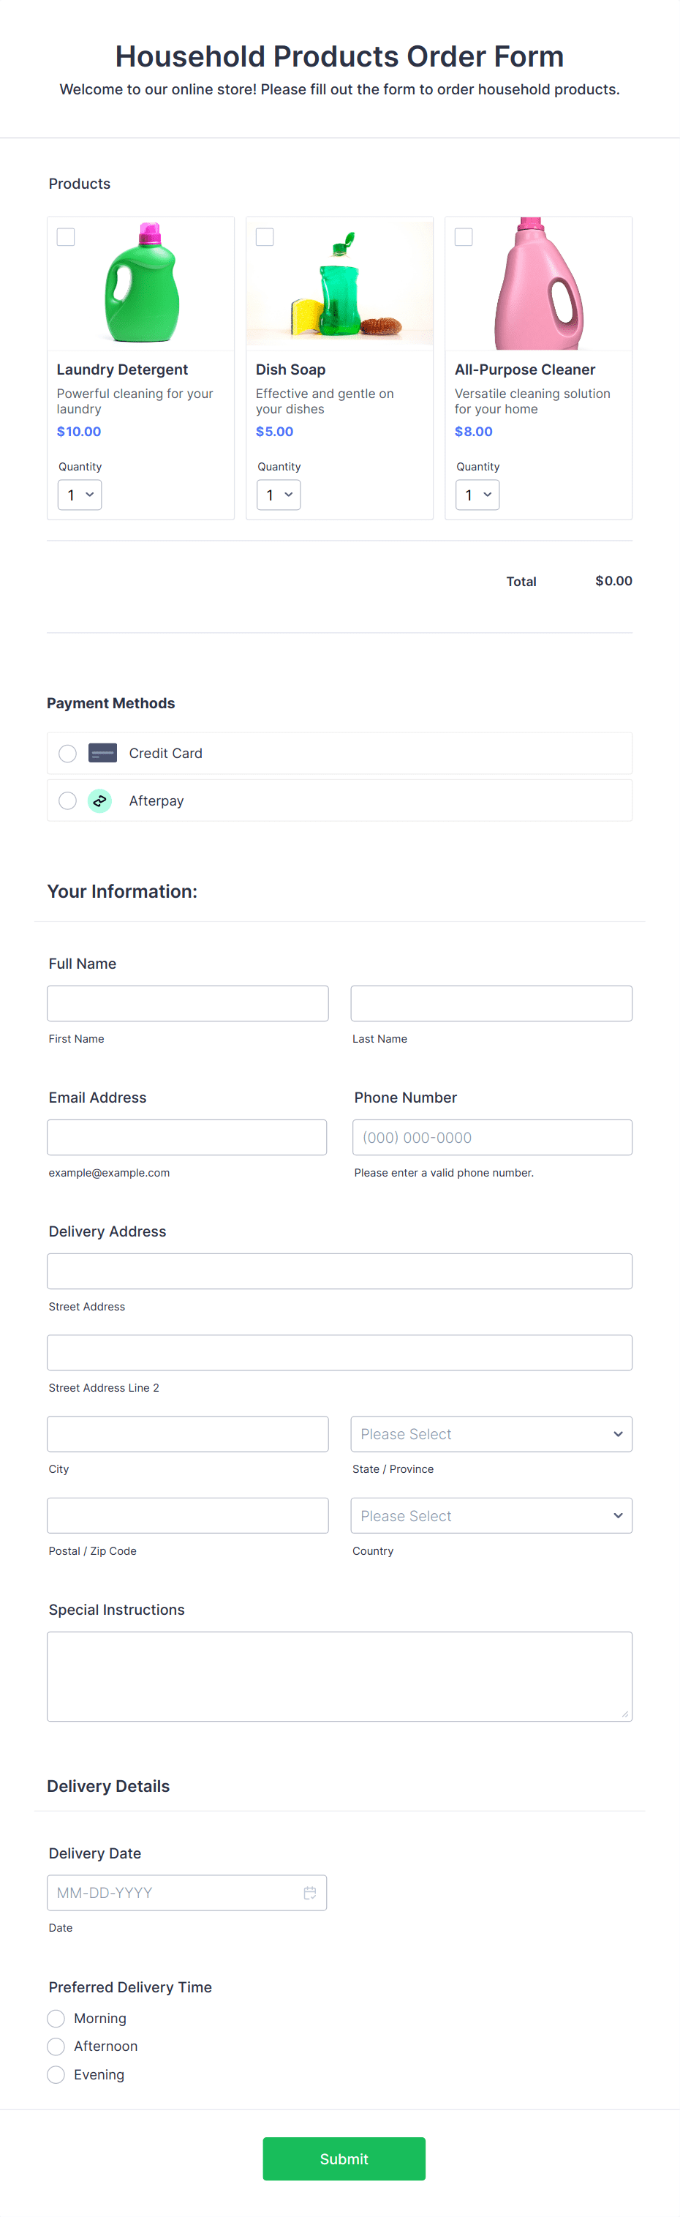
Task: Click inside the Special Instructions box
Action: [x=339, y=1676]
